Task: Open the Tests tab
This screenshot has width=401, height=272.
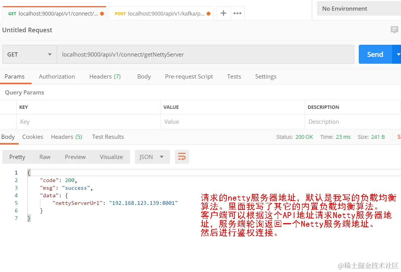Action: point(234,77)
